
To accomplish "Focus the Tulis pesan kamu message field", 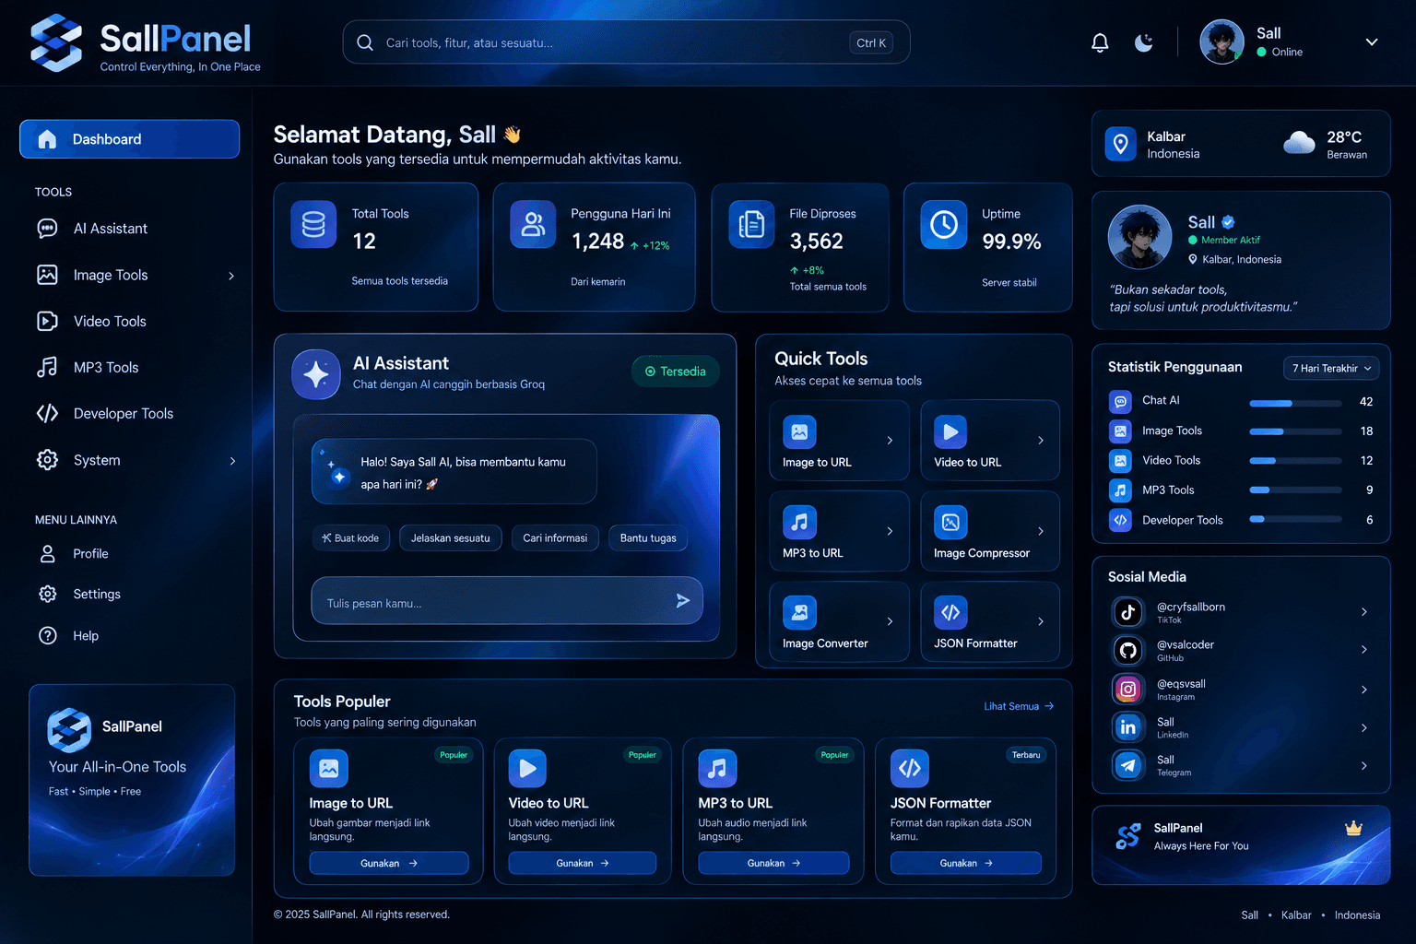I will click(507, 601).
